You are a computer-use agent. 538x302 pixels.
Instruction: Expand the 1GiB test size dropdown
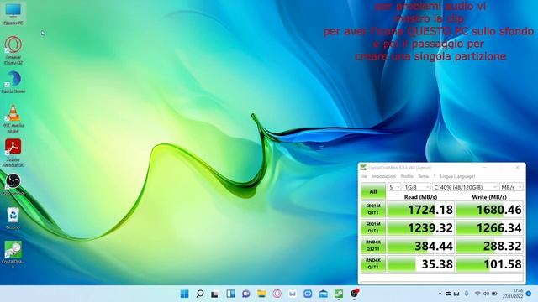(416, 187)
